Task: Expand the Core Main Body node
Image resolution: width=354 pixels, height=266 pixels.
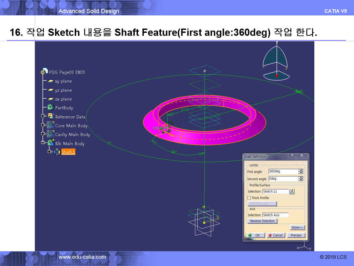Action: 43,125
